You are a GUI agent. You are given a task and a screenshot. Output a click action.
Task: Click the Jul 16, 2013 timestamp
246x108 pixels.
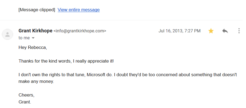179,31
